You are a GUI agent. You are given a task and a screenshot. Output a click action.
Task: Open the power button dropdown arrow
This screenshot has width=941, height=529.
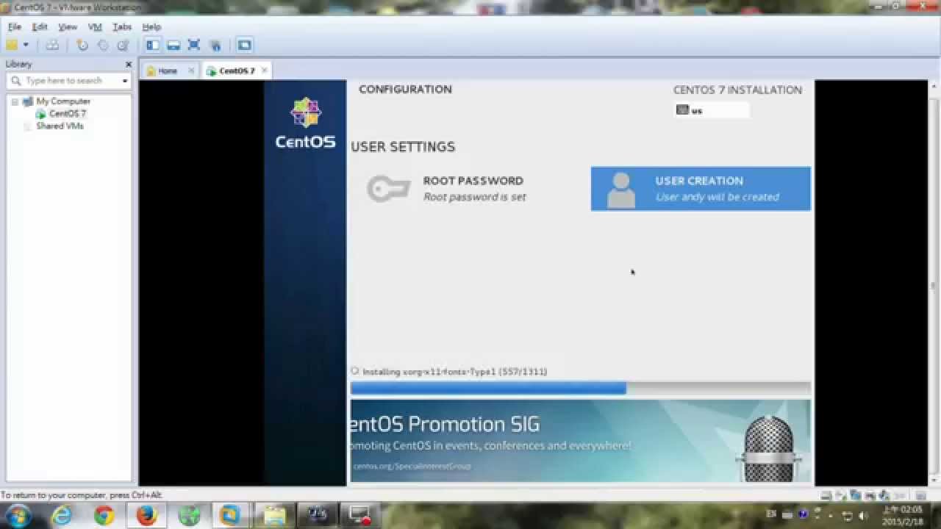[26, 45]
